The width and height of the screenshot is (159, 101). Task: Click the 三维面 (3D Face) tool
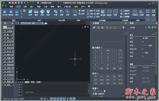click(x=141, y=13)
